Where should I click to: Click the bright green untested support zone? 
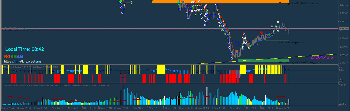pyautogui.click(x=263, y=60)
